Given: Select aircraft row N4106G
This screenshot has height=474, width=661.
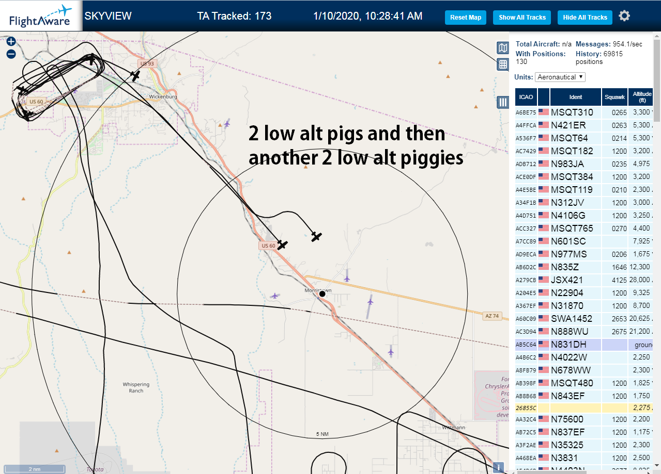Looking at the screenshot, I should tap(584, 215).
